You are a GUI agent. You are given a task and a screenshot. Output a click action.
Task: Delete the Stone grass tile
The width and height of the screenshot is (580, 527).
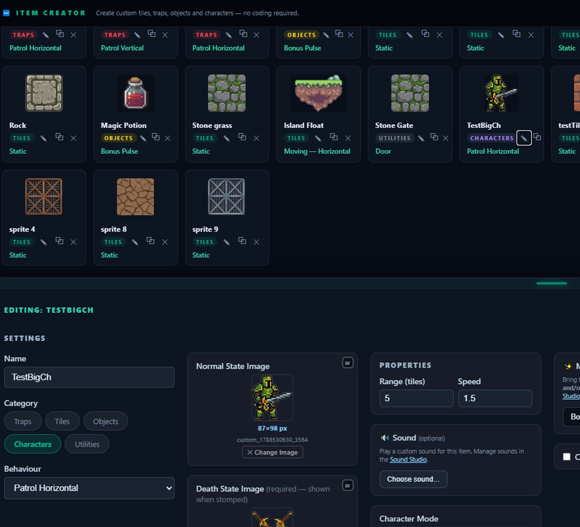coord(256,138)
